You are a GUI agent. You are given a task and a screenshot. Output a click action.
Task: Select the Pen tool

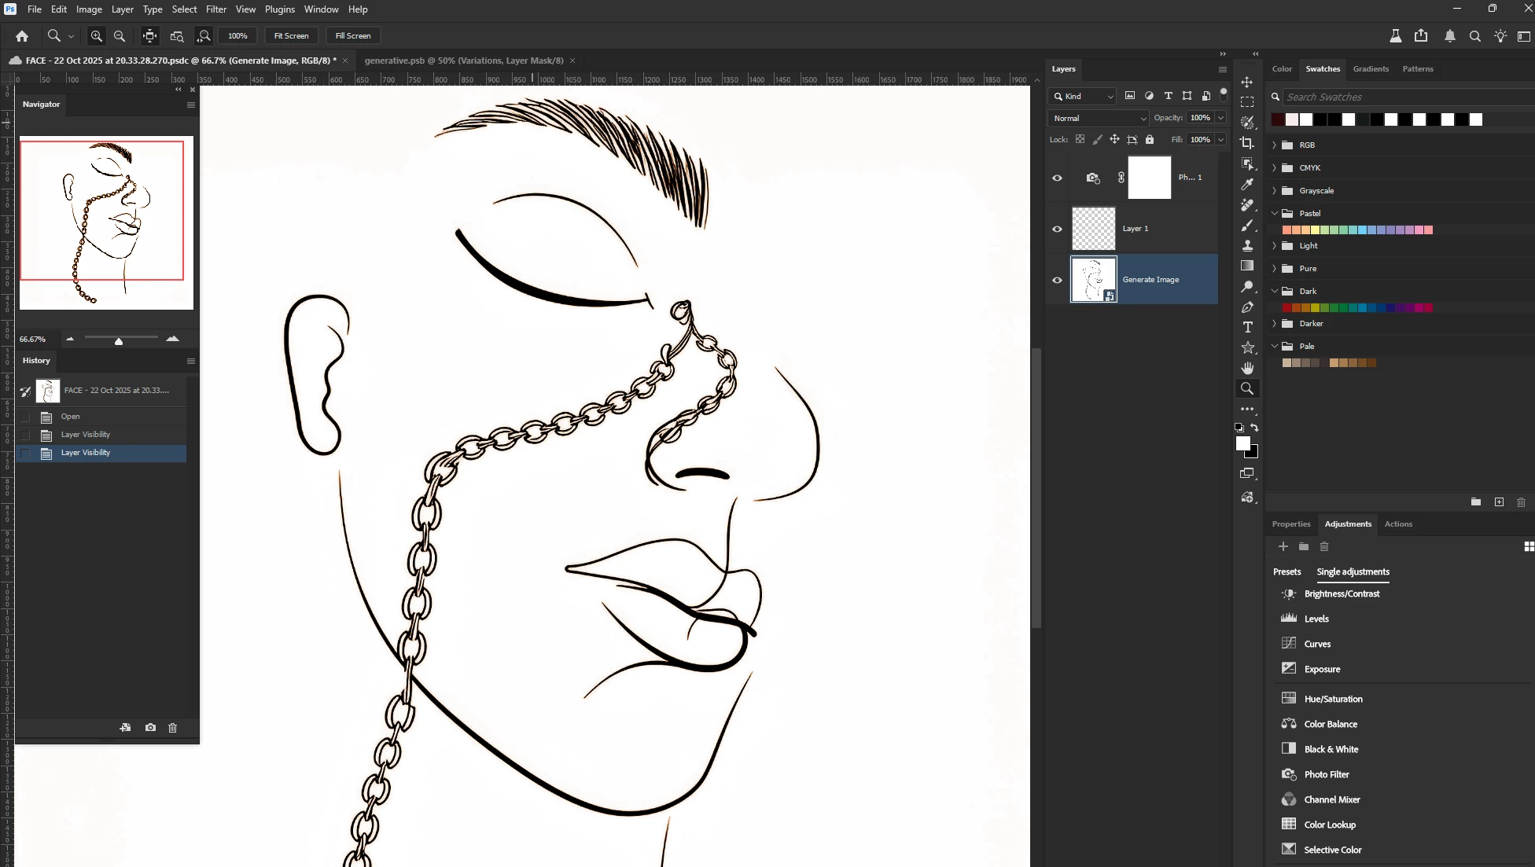pyautogui.click(x=1247, y=307)
